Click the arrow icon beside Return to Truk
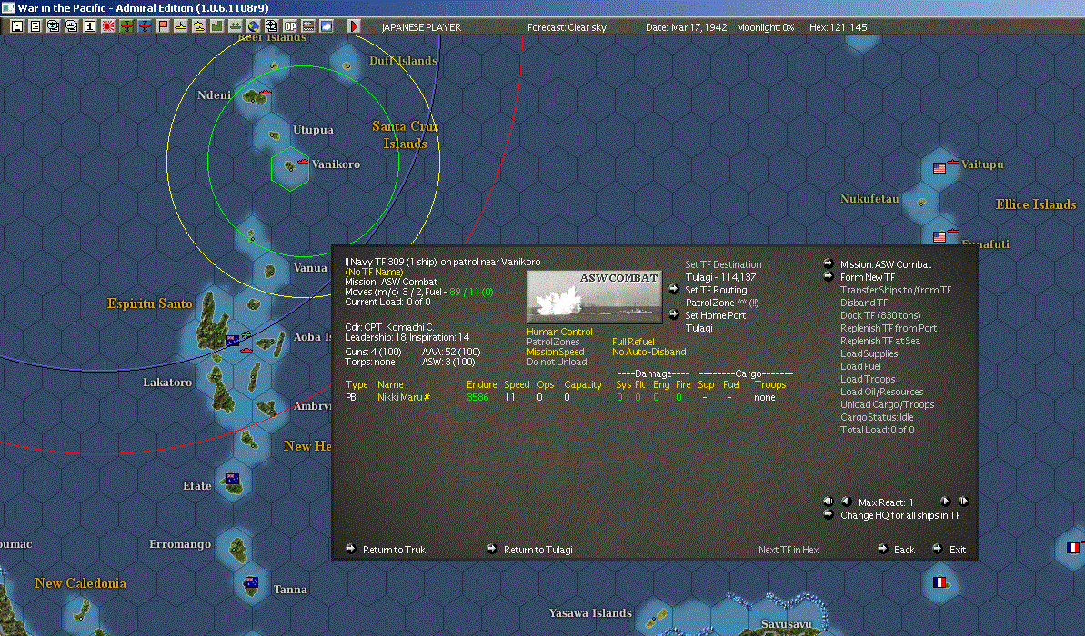This screenshot has height=636, width=1085. click(351, 549)
